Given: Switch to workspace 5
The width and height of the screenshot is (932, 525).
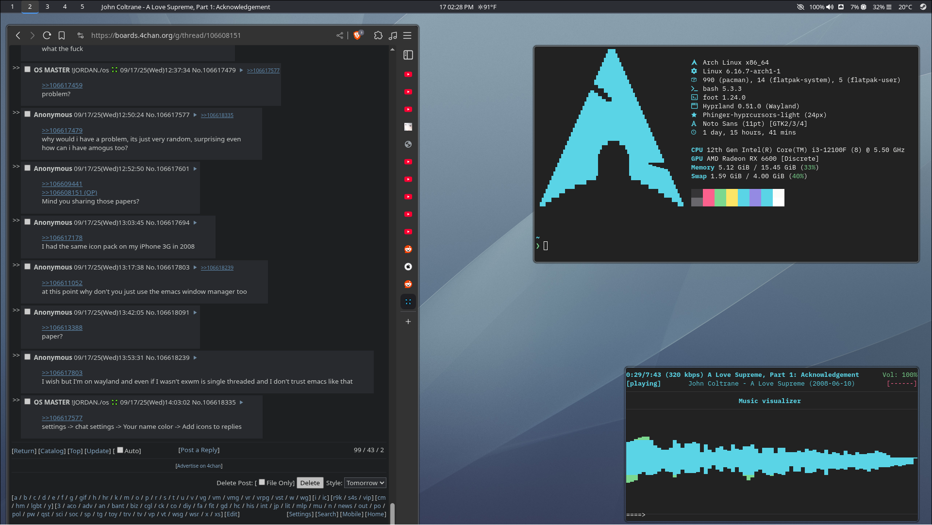Looking at the screenshot, I should pyautogui.click(x=82, y=7).
